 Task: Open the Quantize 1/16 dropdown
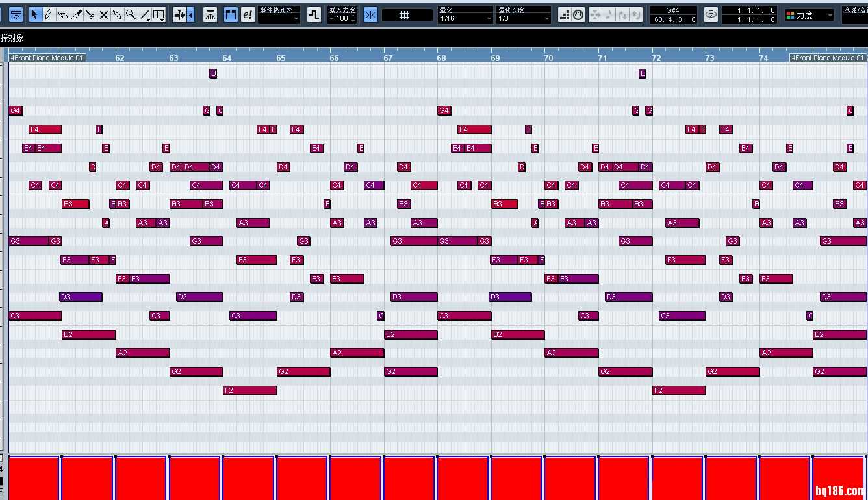465,15
